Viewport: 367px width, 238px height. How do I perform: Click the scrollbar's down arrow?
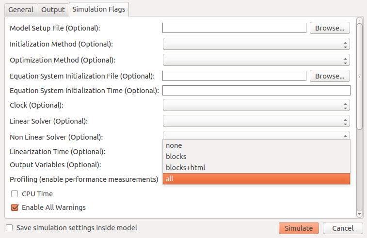tap(359, 213)
